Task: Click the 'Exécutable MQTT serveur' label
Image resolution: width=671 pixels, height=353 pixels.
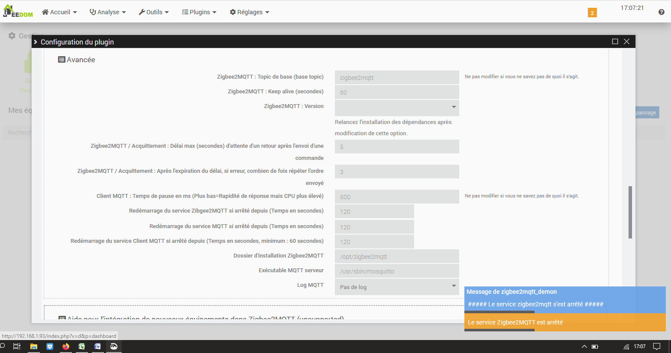Action: [291, 270]
